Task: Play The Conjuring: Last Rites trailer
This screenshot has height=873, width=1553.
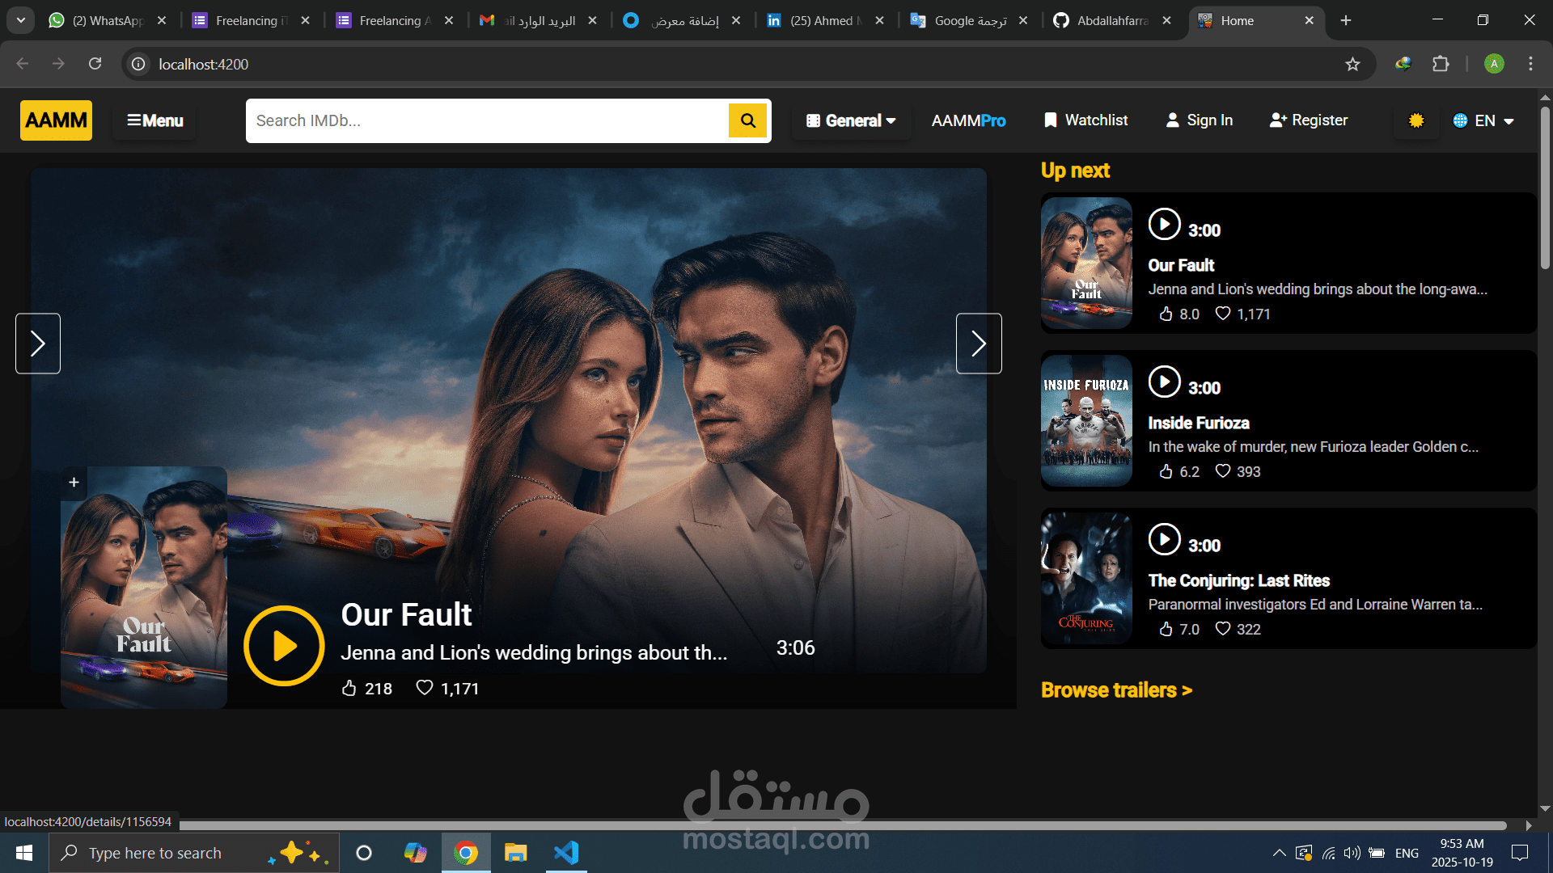Action: click(x=1165, y=539)
